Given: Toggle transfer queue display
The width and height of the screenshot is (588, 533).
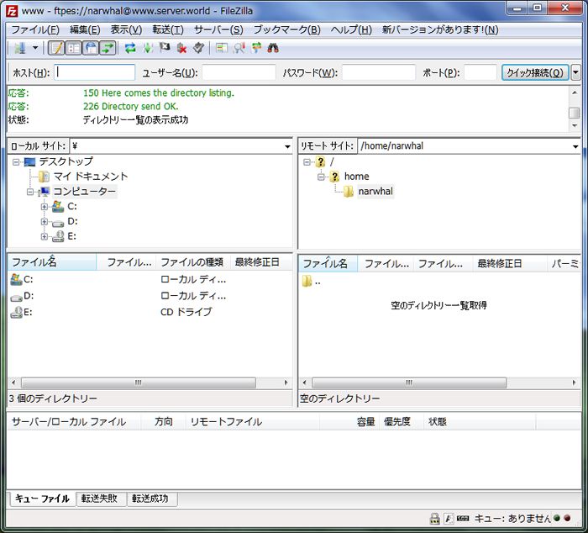Looking at the screenshot, I should (x=108, y=48).
